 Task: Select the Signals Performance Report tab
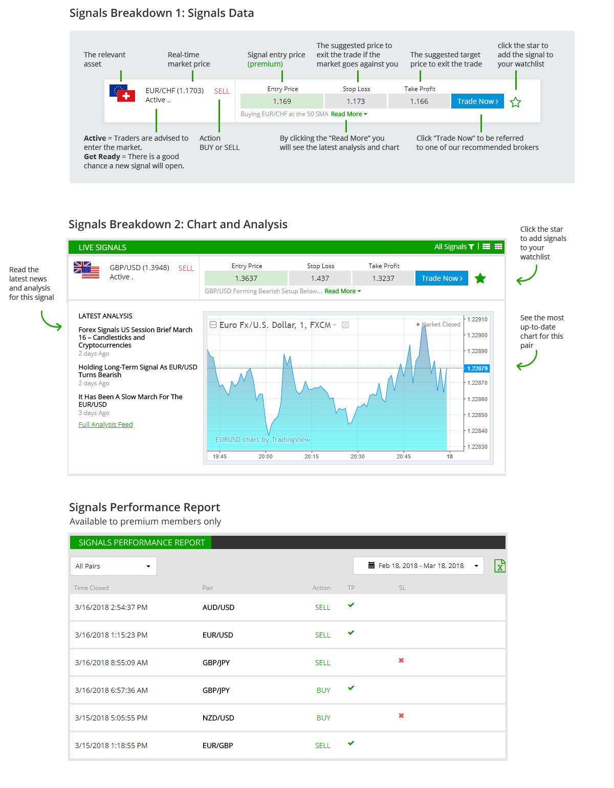point(141,542)
